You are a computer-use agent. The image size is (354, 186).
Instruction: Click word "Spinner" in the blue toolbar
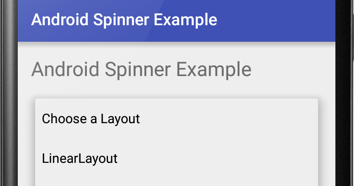[x=121, y=20]
